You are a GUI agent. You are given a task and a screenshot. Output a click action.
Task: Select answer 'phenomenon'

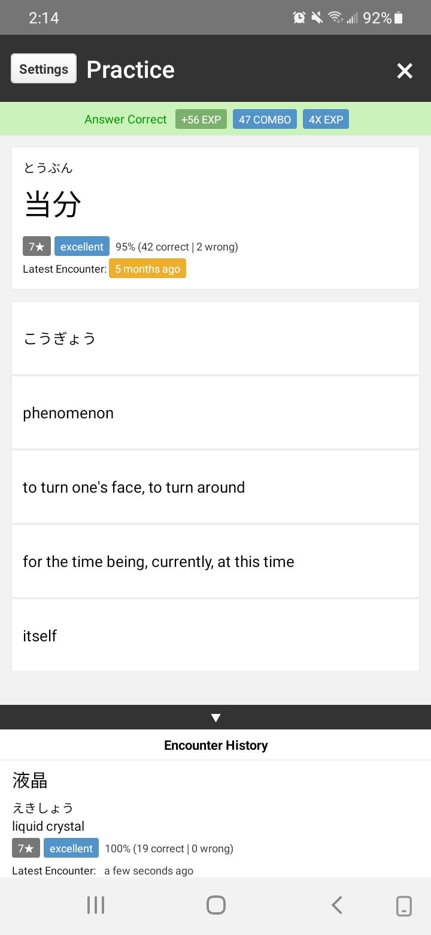[215, 413]
